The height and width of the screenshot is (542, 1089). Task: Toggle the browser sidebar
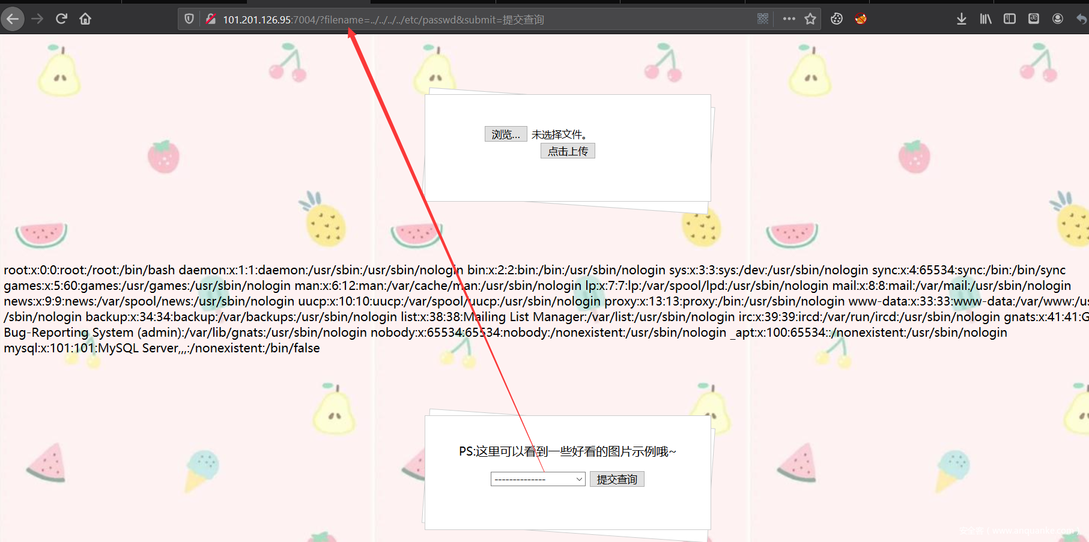[1010, 19]
